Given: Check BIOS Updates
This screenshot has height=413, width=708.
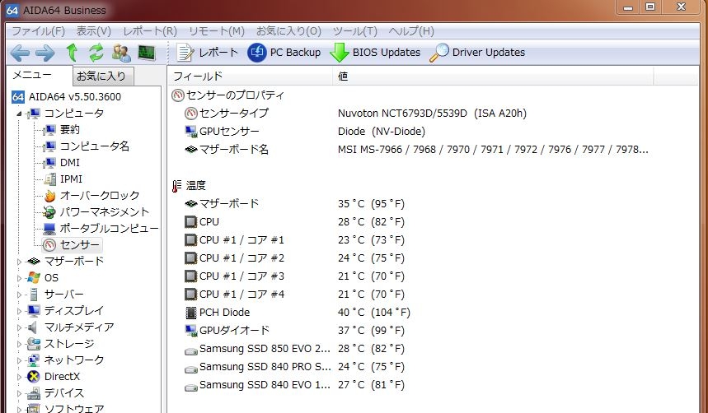Looking at the screenshot, I should pos(375,53).
